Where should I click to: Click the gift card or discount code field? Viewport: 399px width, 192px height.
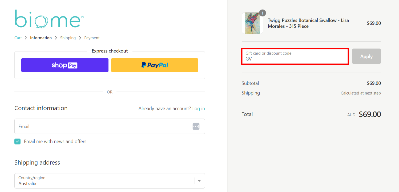(x=295, y=56)
